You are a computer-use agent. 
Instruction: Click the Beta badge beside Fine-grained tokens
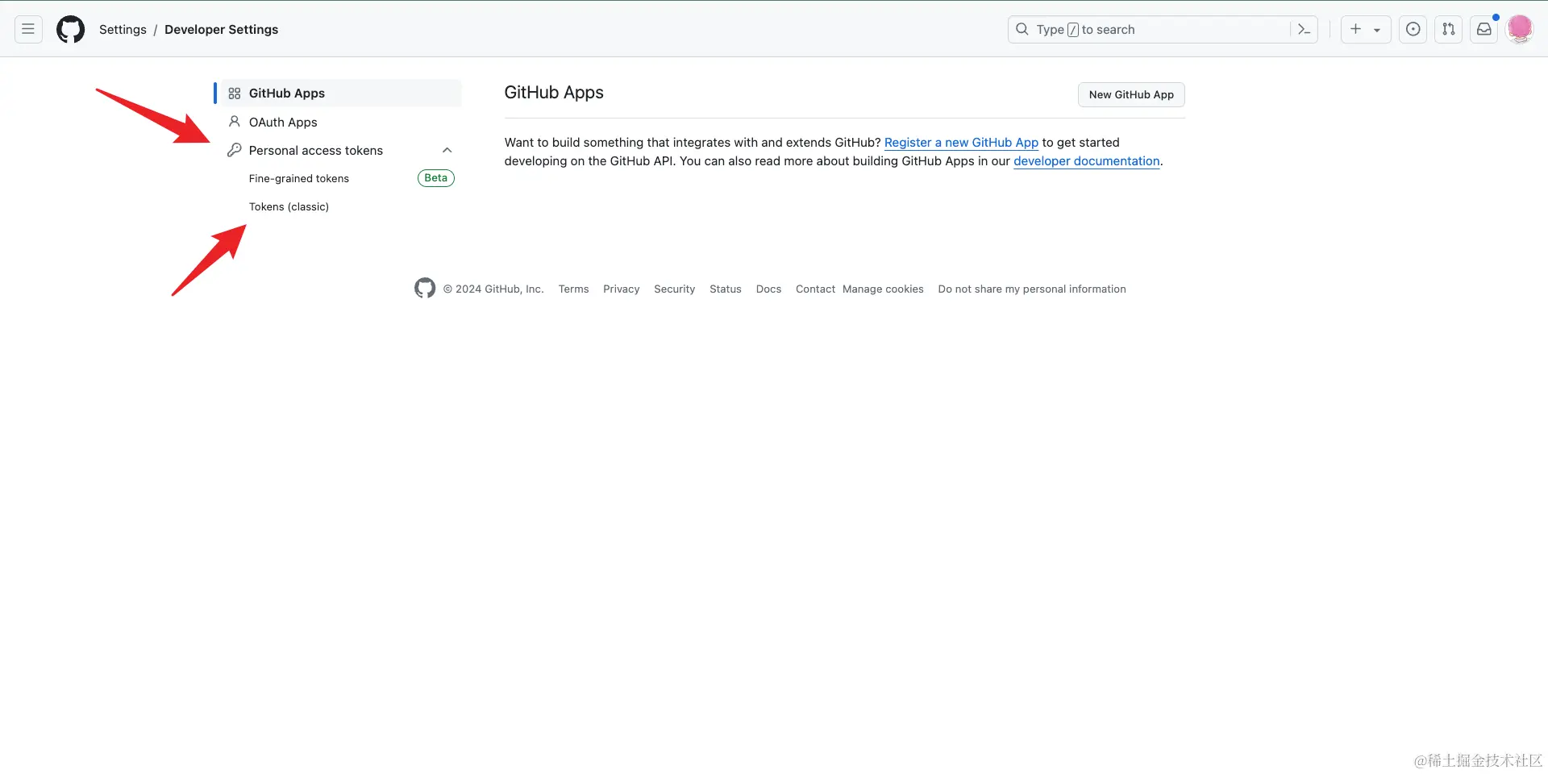[x=436, y=178]
